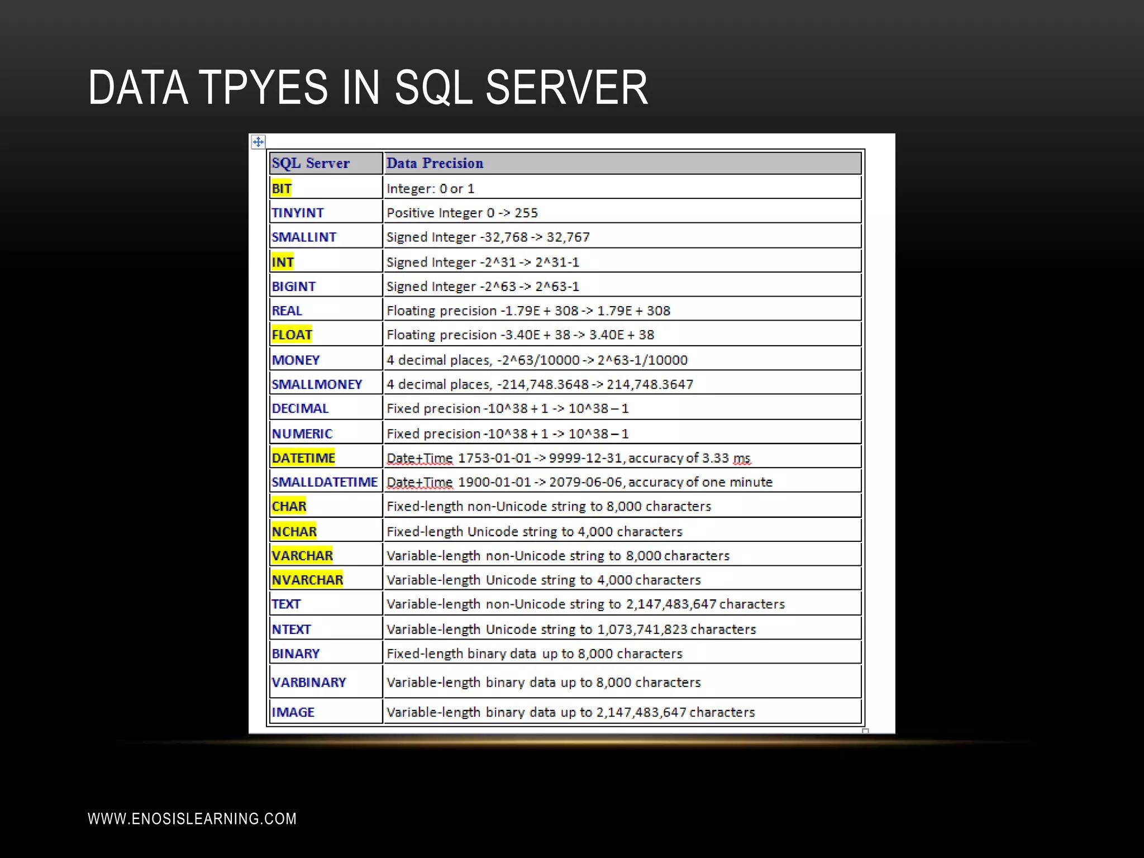The image size is (1144, 858).
Task: Click the SMALLDATETIME cell
Action: coord(326,482)
